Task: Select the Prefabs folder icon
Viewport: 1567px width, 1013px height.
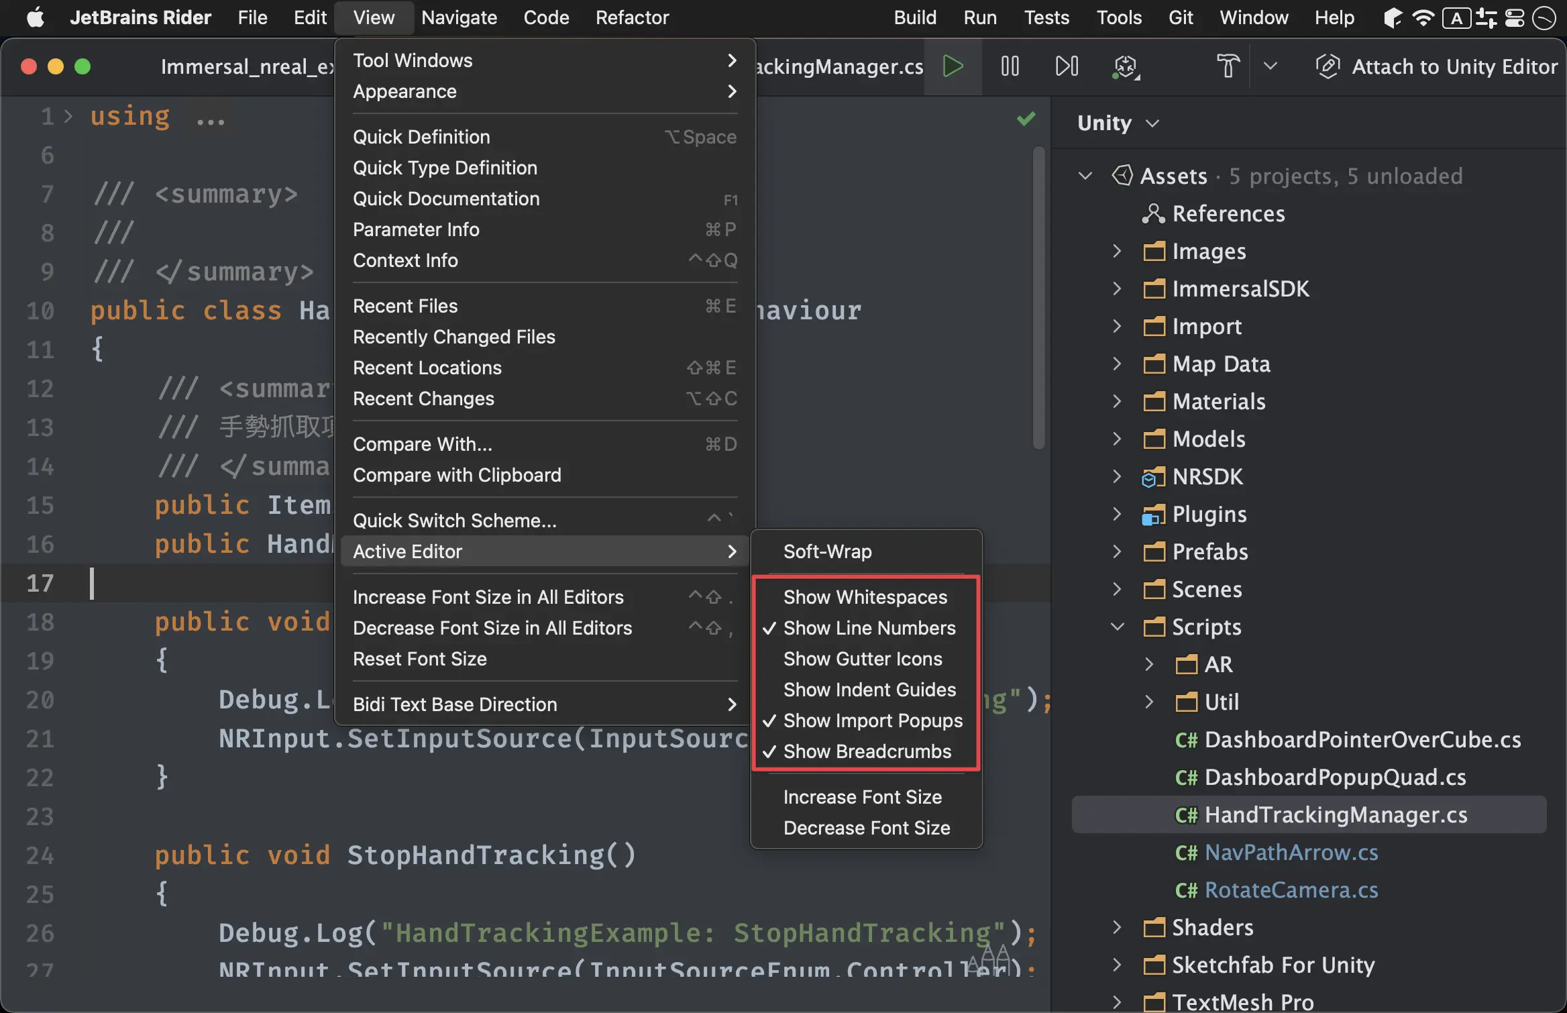Action: [x=1154, y=552]
